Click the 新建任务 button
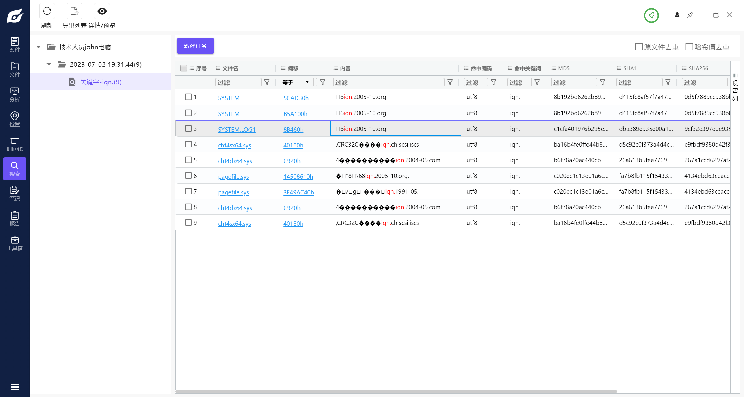Viewport: 744px width, 397px height. click(x=195, y=46)
